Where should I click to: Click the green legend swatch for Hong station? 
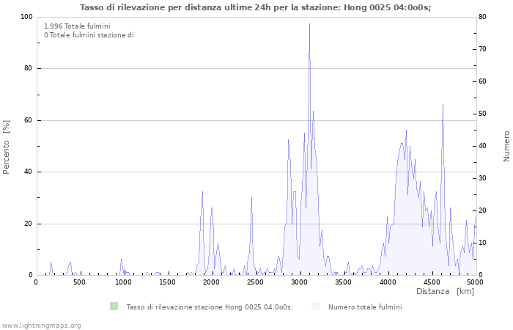[114, 307]
